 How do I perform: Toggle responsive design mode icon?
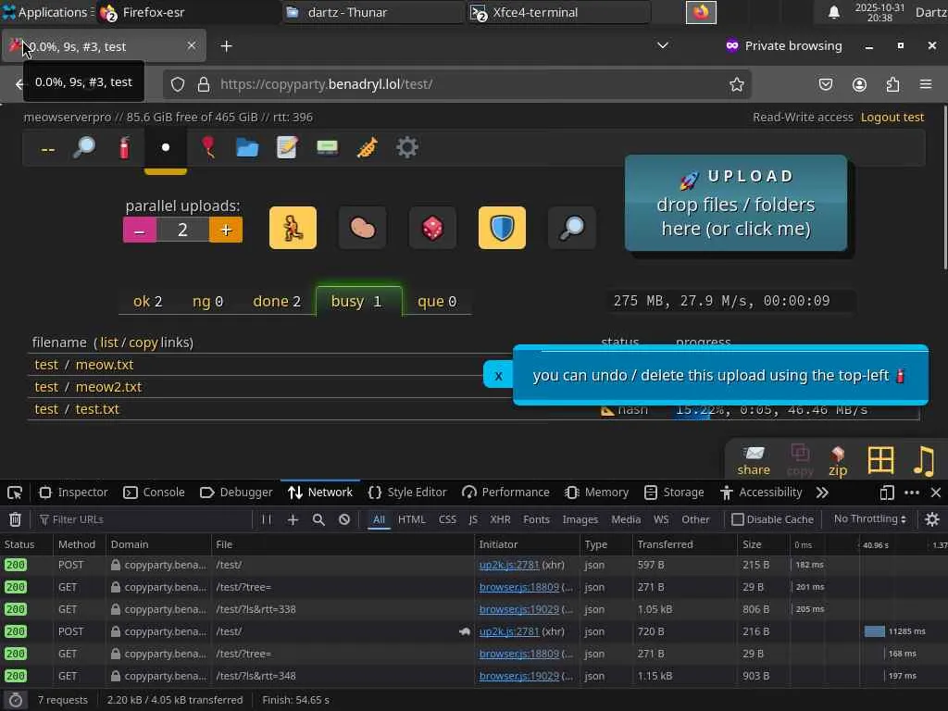[887, 493]
